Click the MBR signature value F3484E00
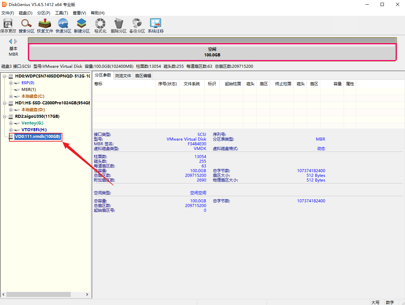 (x=197, y=144)
